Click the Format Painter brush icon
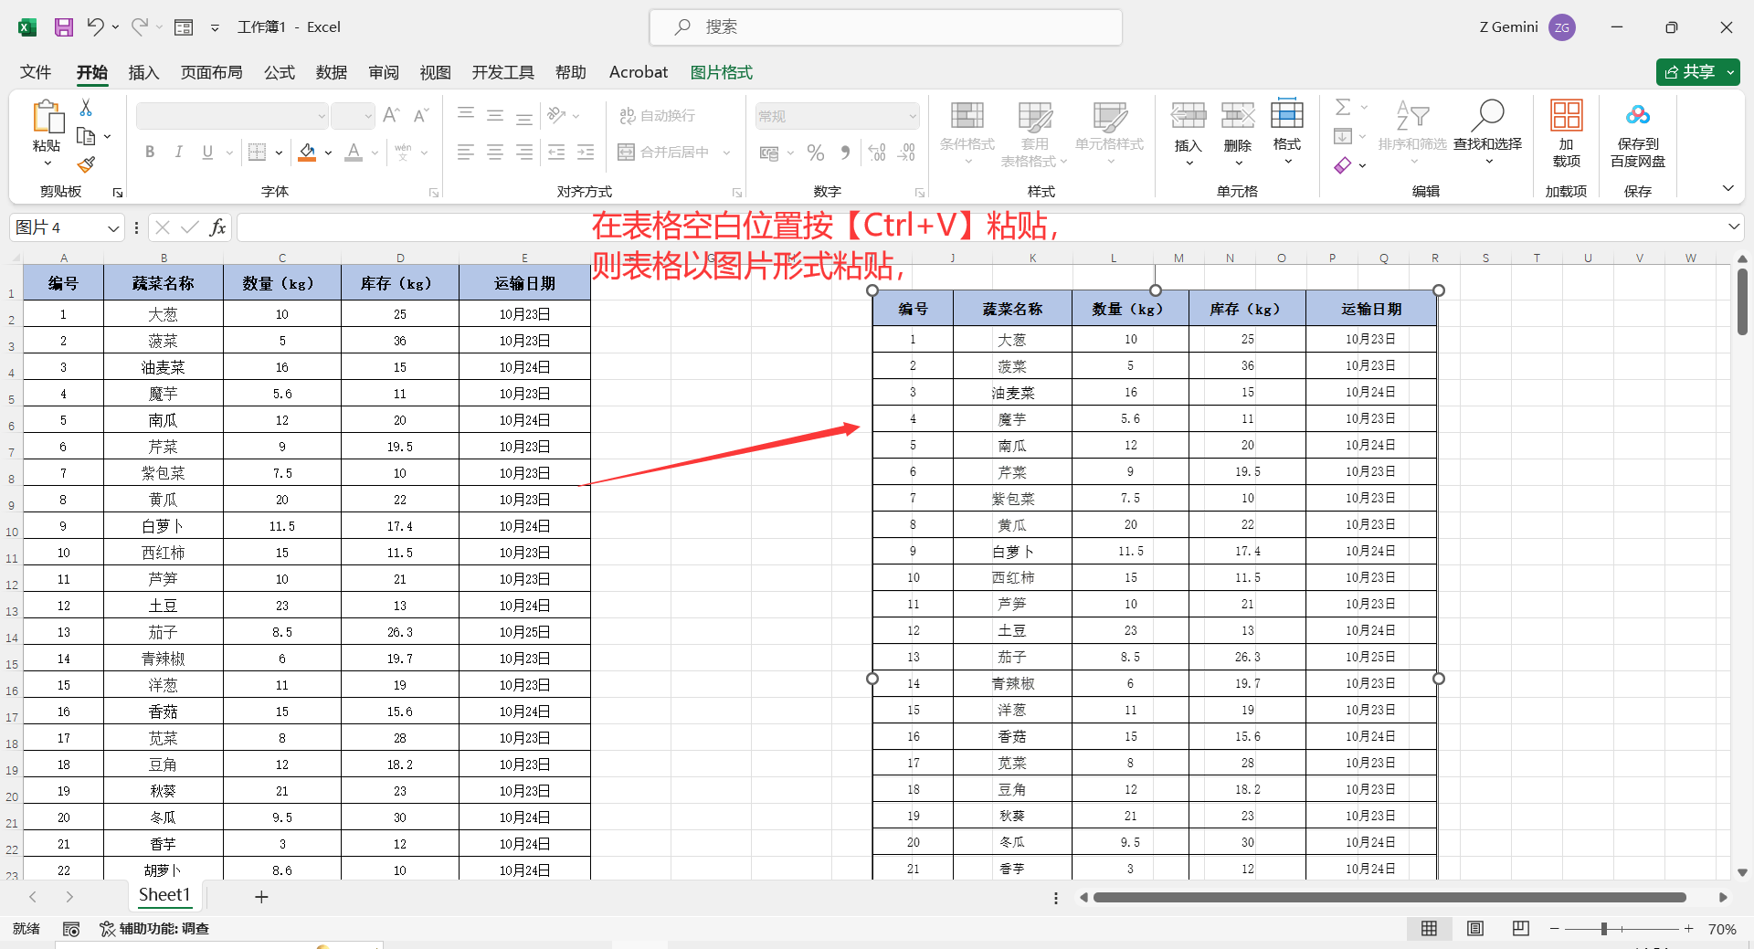This screenshot has width=1754, height=949. click(86, 164)
